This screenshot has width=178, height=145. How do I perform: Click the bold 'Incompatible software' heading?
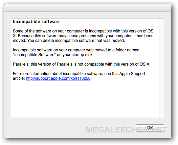36,22
